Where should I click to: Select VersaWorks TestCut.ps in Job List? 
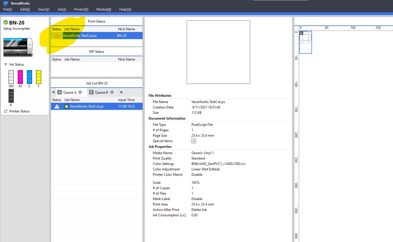point(87,106)
